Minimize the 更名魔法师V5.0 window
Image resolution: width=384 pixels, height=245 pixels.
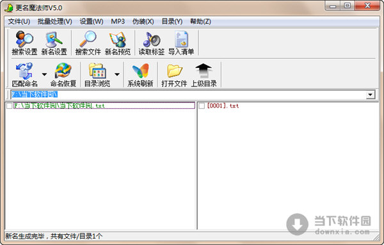(333, 6)
